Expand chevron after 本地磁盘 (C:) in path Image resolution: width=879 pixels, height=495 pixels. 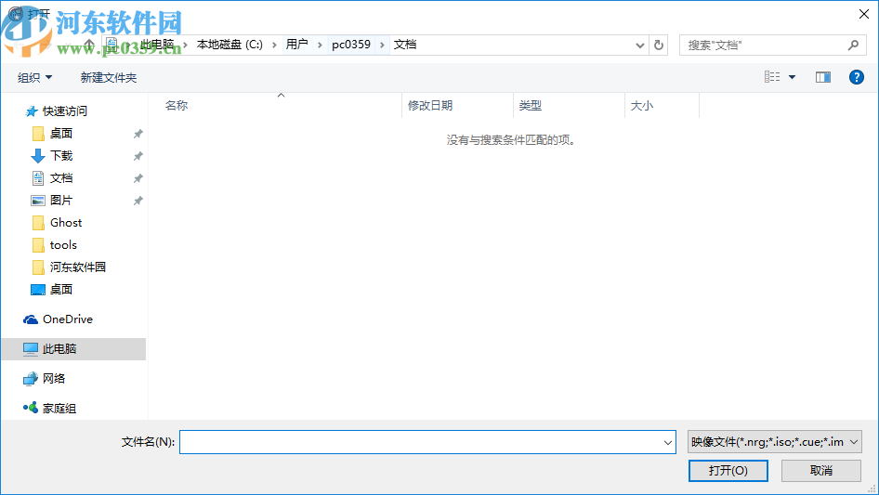[274, 45]
